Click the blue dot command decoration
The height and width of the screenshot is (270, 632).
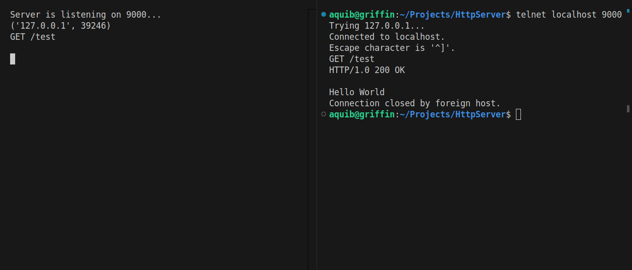click(324, 15)
